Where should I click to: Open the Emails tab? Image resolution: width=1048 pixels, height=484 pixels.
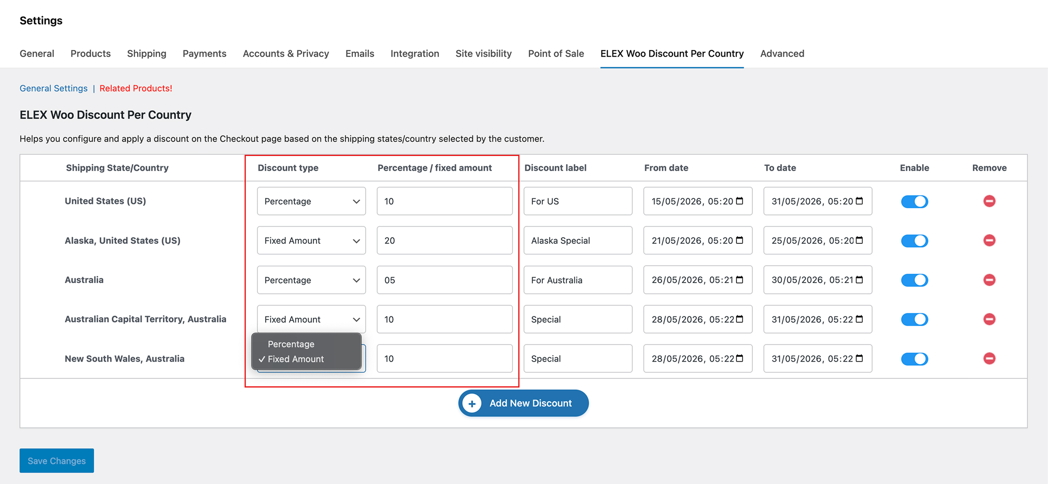click(x=360, y=53)
